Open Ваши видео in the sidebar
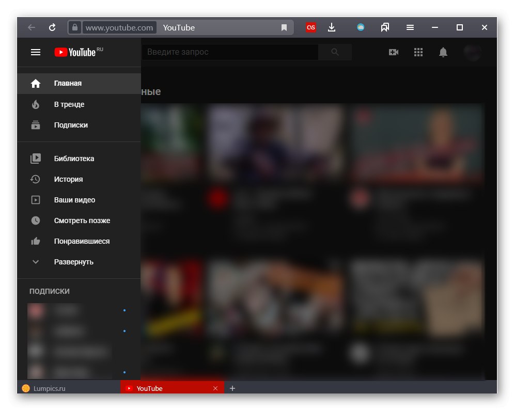 click(79, 200)
